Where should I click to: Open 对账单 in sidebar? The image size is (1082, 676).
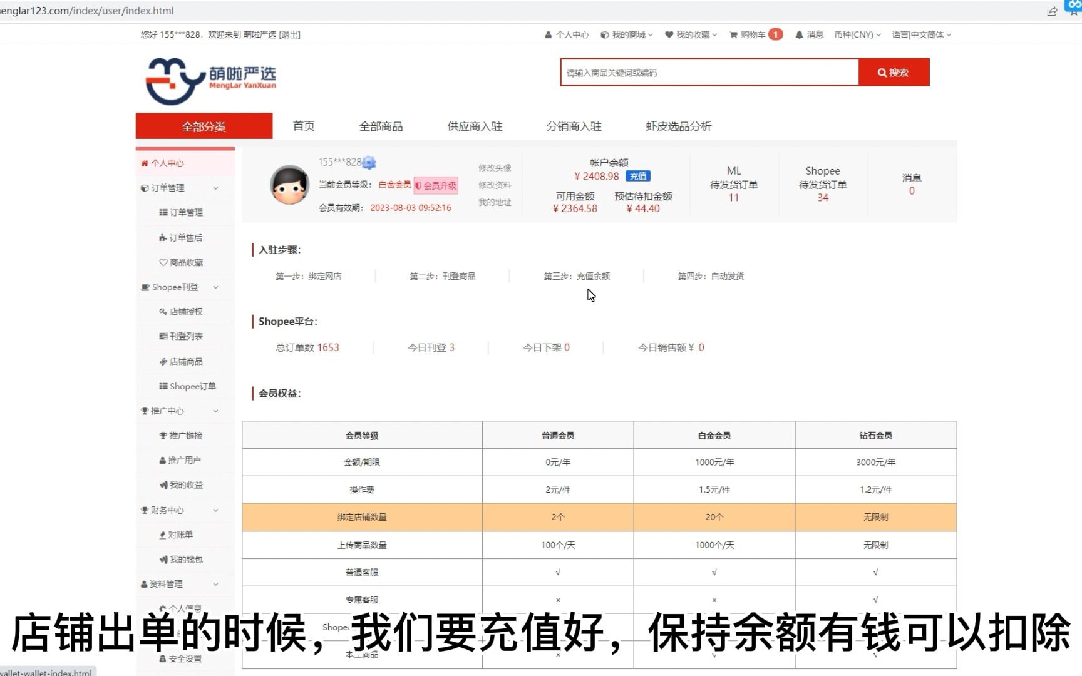click(x=176, y=535)
